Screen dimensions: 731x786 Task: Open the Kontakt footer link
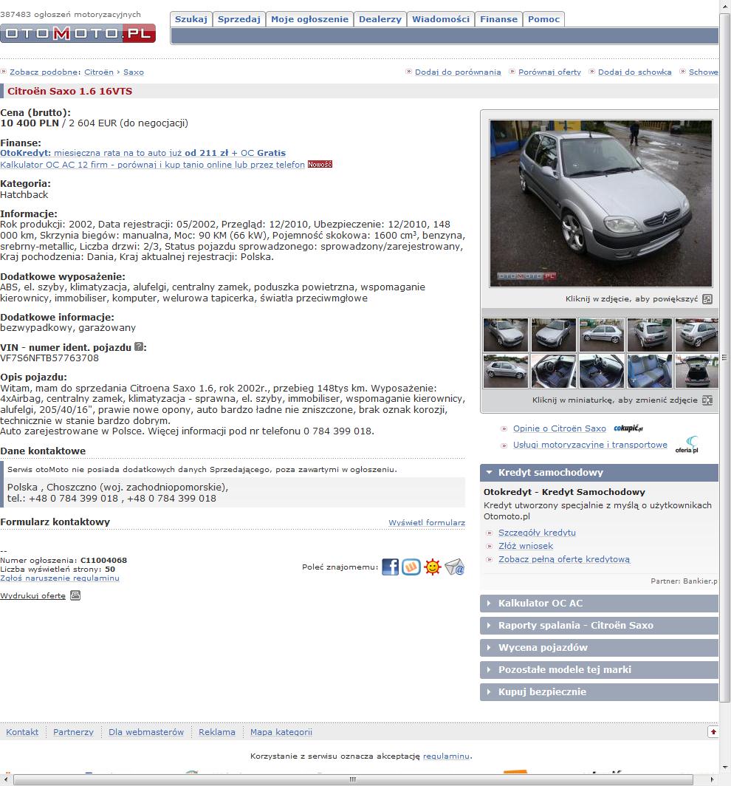[x=22, y=732]
